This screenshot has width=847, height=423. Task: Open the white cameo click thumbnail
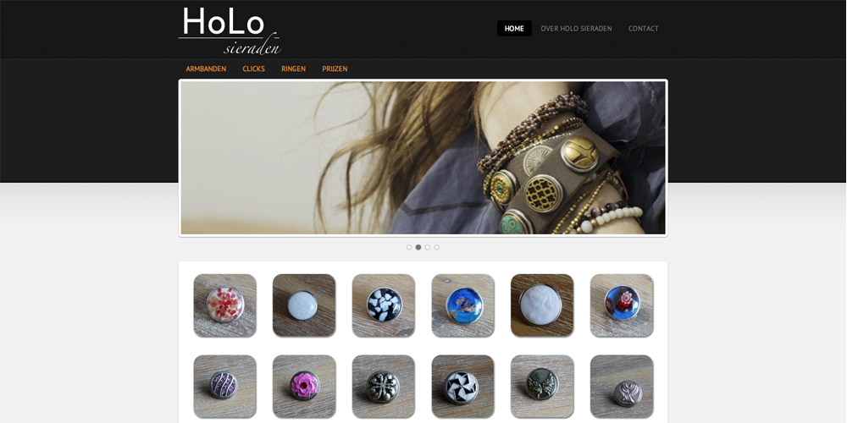tap(542, 305)
